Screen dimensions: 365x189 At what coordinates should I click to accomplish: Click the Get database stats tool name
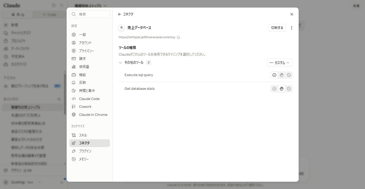click(139, 89)
